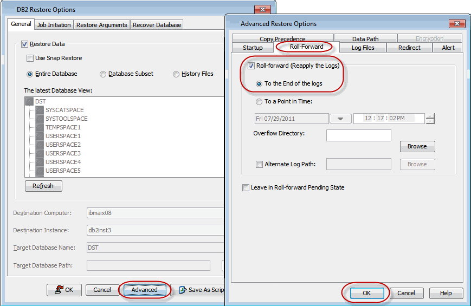
Task: Click the Advanced button
Action: pos(144,290)
